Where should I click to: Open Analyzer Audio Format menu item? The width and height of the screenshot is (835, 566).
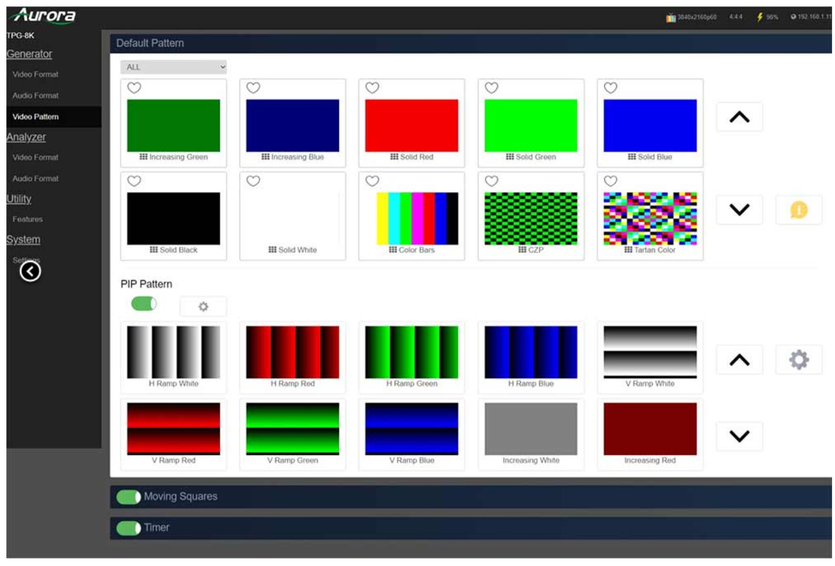[x=35, y=179]
